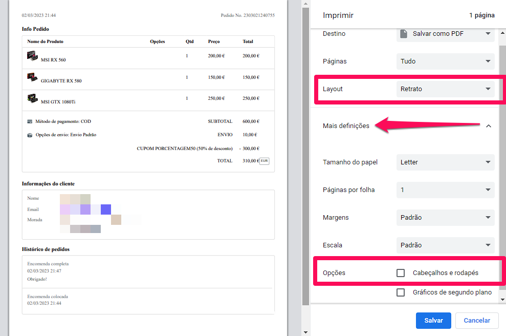Viewport: 506px width, 336px height.
Task: Click the GIGABYTE RX 580 product image
Action: coord(32,77)
